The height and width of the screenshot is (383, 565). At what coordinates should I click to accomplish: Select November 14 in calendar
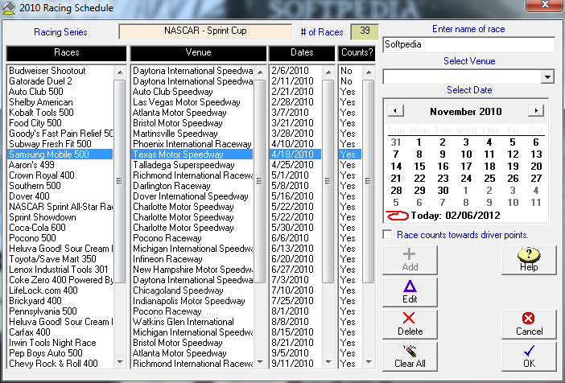pyautogui.click(x=396, y=166)
